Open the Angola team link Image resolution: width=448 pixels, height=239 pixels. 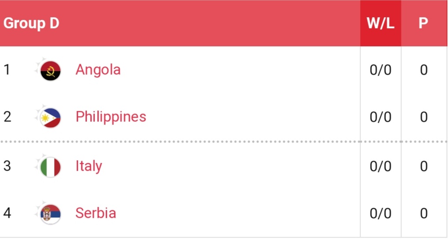pos(98,70)
